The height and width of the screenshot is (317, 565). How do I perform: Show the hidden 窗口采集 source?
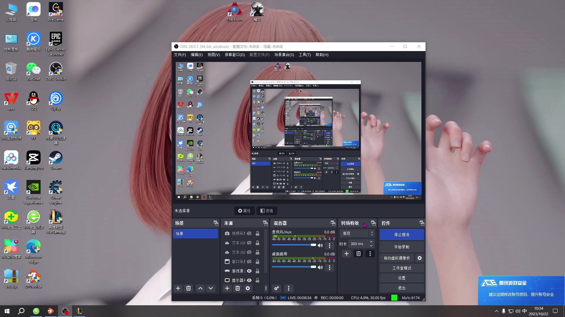tap(249, 262)
